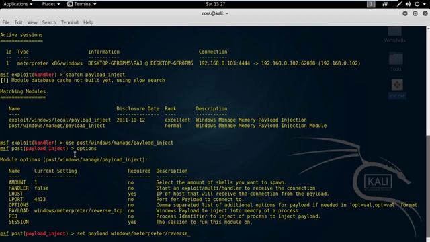The image size is (430, 242).
Task: Click 'The session to run this module on.'
Action: click(204, 222)
